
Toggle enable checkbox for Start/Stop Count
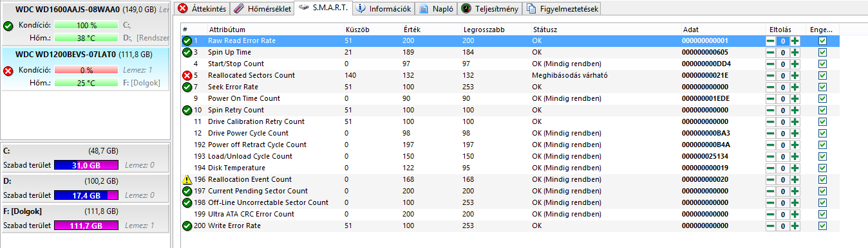point(822,64)
